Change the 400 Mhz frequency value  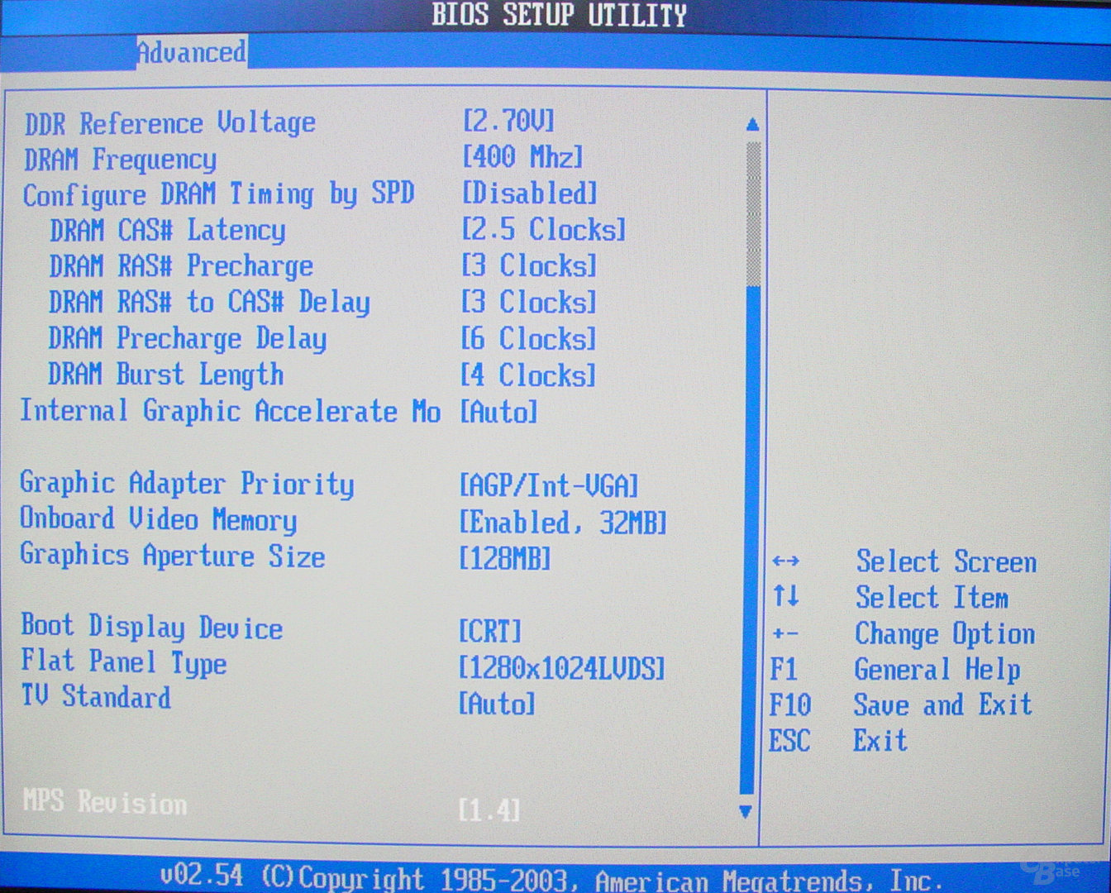click(x=522, y=157)
